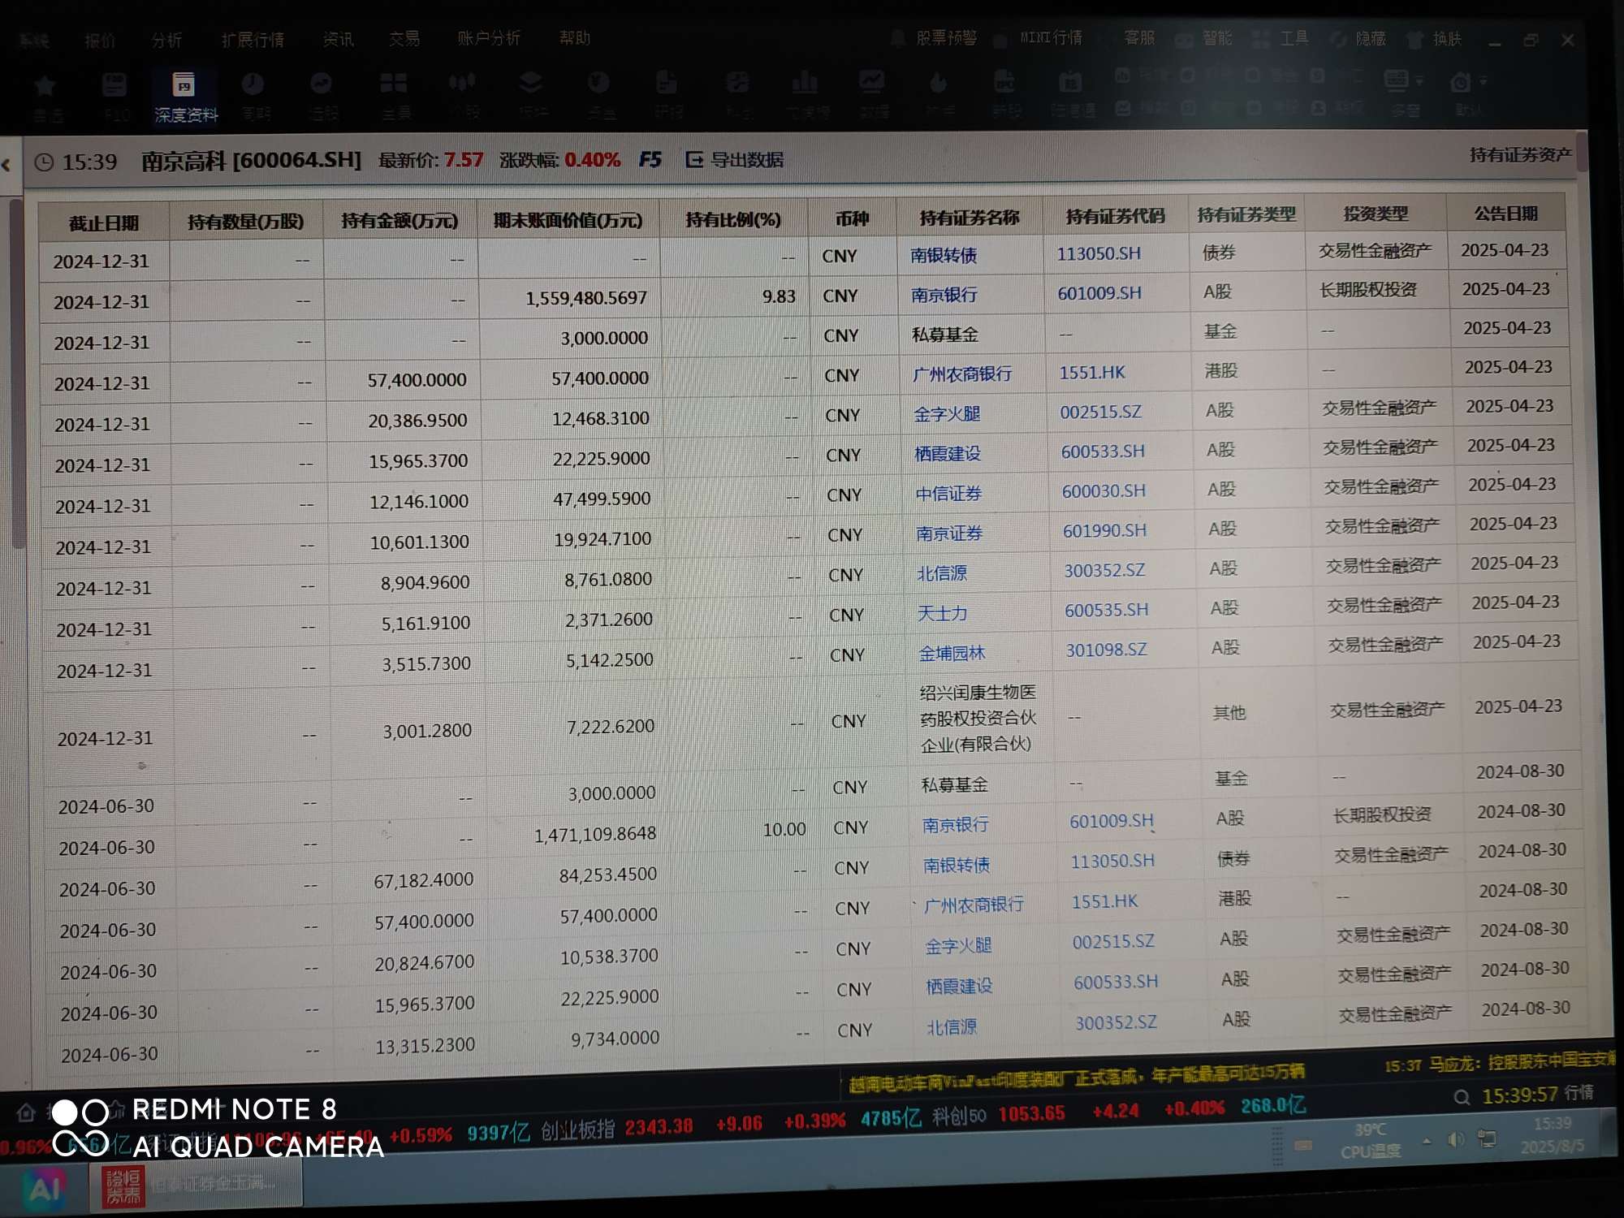Show hidden system tray icons arrow
The width and height of the screenshot is (1624, 1218).
[1427, 1140]
